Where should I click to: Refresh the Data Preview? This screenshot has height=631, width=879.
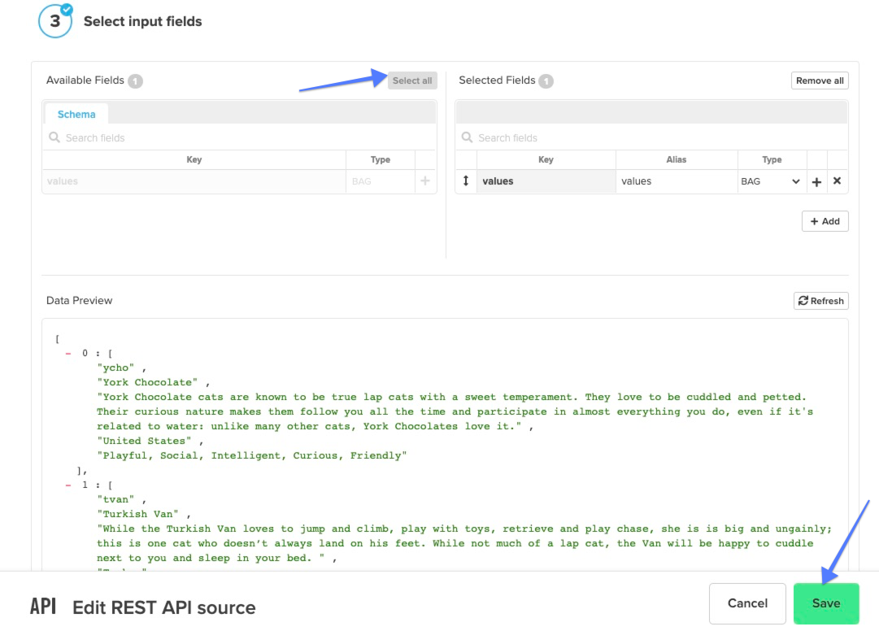(820, 301)
